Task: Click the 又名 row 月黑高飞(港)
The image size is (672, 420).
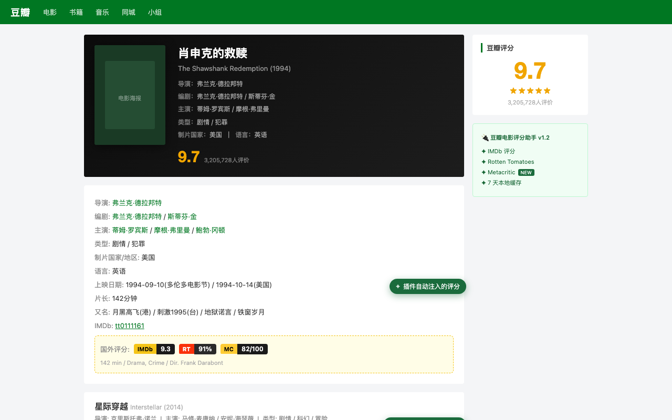Action: [133, 312]
